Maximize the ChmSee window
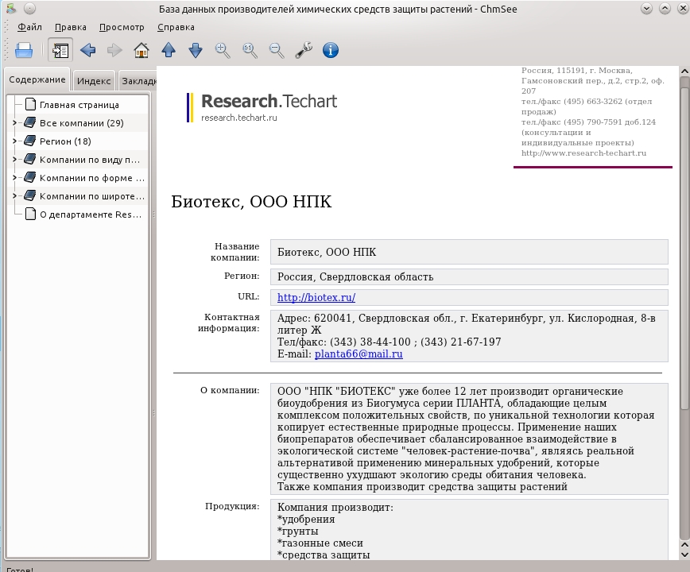This screenshot has width=690, height=572. [x=665, y=9]
